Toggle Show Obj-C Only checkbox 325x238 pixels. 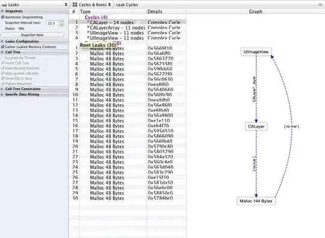click(2, 78)
